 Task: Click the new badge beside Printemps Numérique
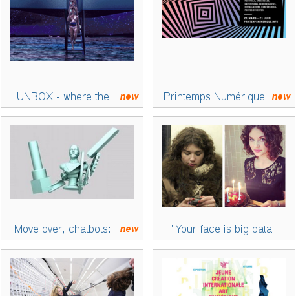pos(281,97)
